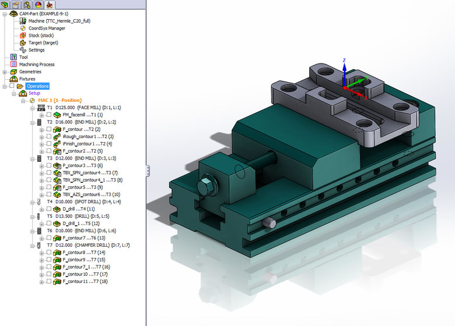Click the Stock icon in tree
Screen dimensions: 455x326
(x=23, y=36)
